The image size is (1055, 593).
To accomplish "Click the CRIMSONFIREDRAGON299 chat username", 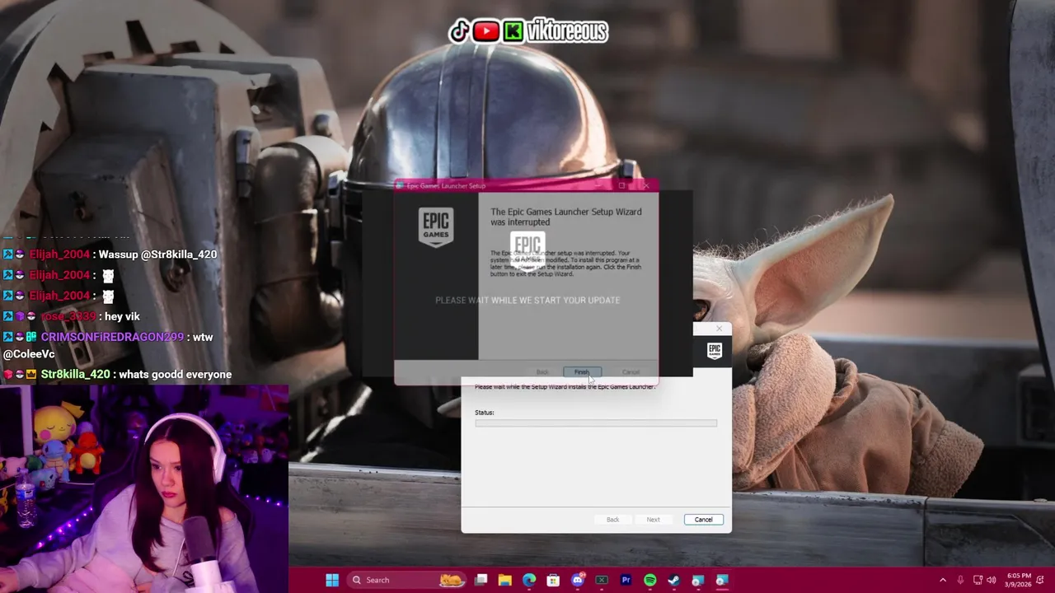I will click(112, 337).
